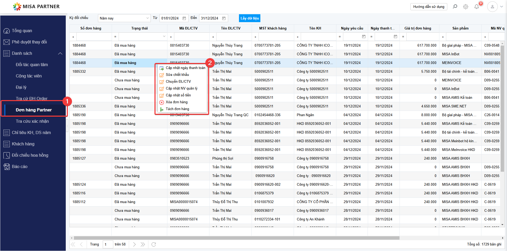Open calendar in Ngày thanh toán filter
This screenshot has width=507, height=251.
396,37
